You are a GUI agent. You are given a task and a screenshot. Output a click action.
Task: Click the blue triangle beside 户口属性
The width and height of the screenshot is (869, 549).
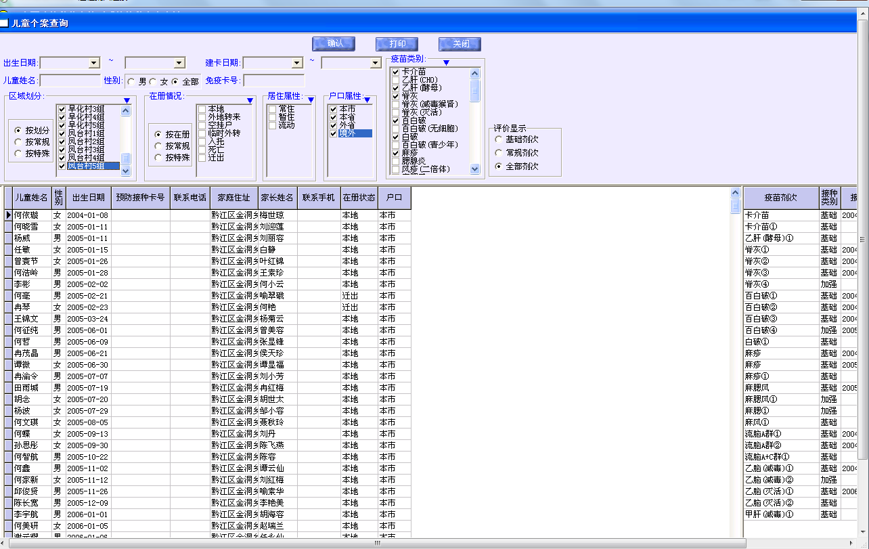(x=368, y=100)
